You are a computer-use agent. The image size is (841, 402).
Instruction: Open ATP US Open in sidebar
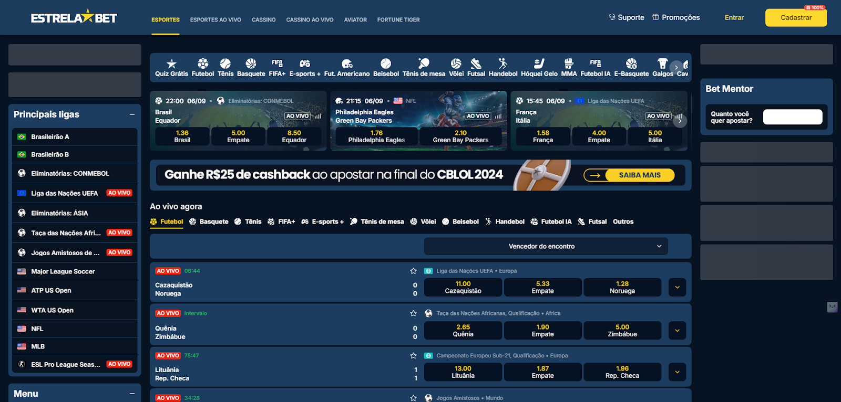(75, 290)
